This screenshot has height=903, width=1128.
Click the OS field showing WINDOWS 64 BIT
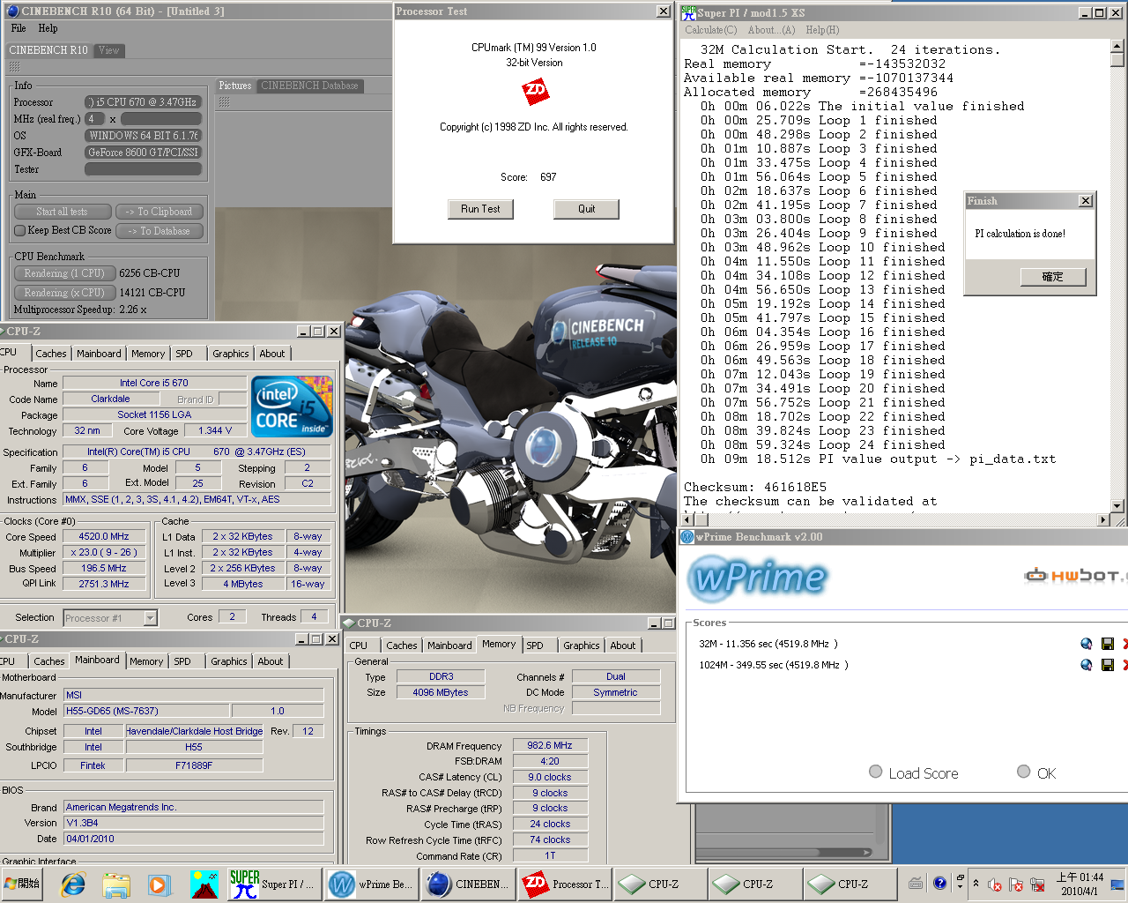144,136
